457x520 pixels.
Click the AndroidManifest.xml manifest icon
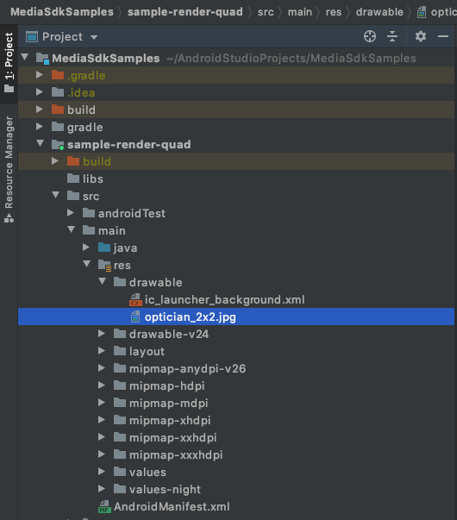click(x=104, y=506)
